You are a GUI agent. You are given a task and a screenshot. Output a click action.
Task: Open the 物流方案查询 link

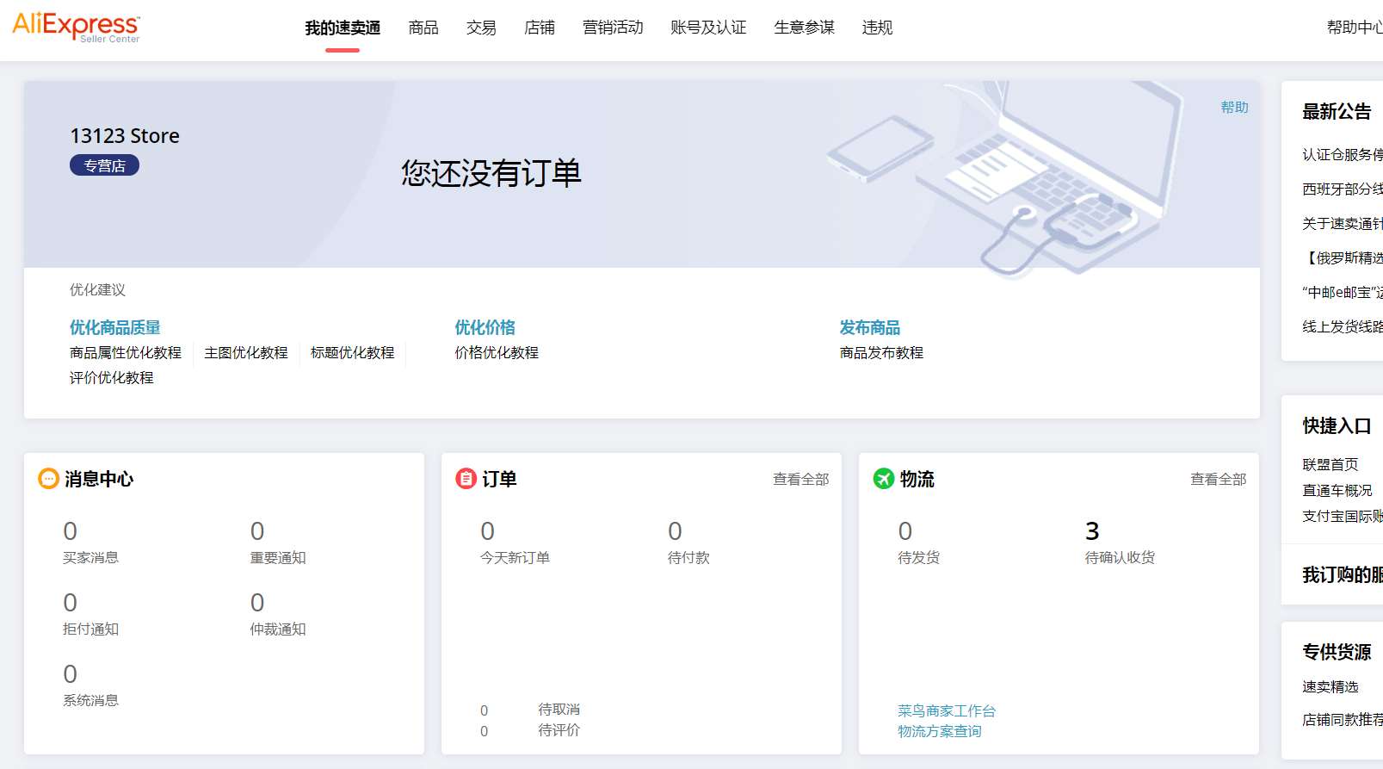coord(940,731)
